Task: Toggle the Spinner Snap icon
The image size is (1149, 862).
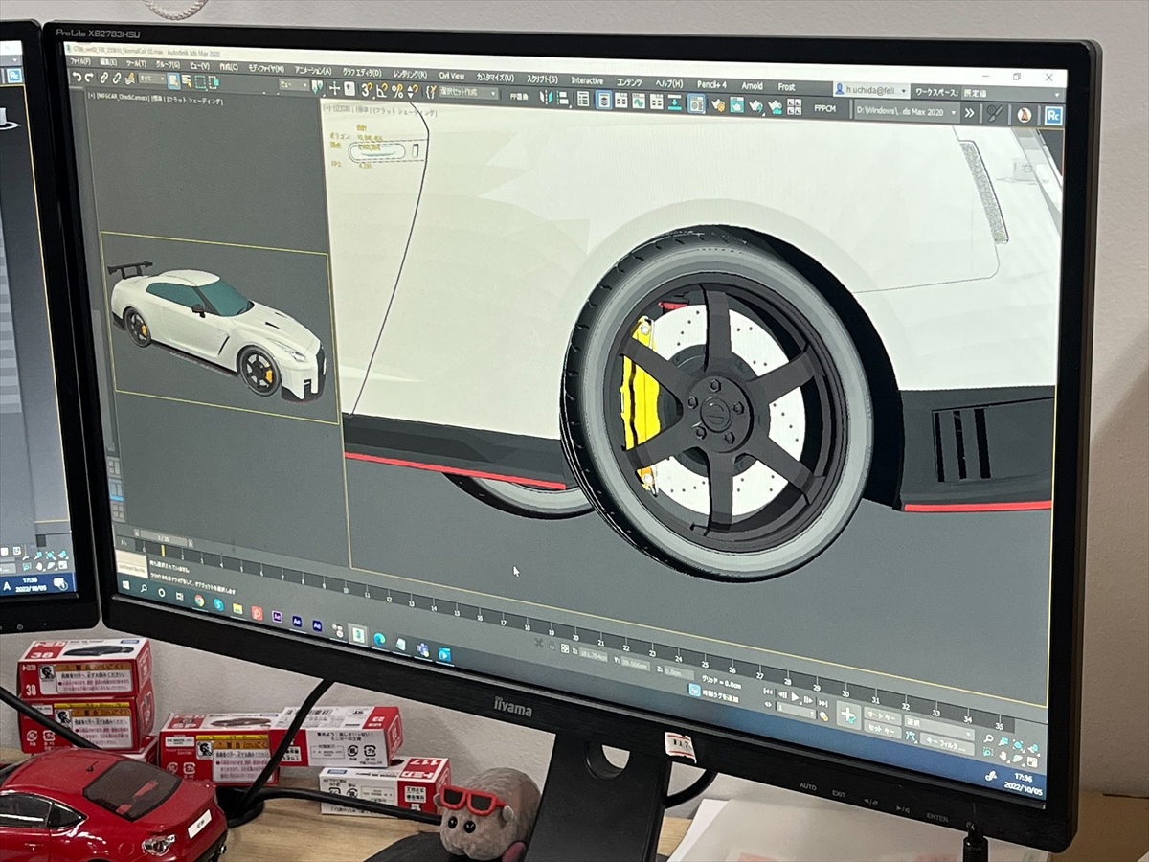Action: tap(413, 92)
